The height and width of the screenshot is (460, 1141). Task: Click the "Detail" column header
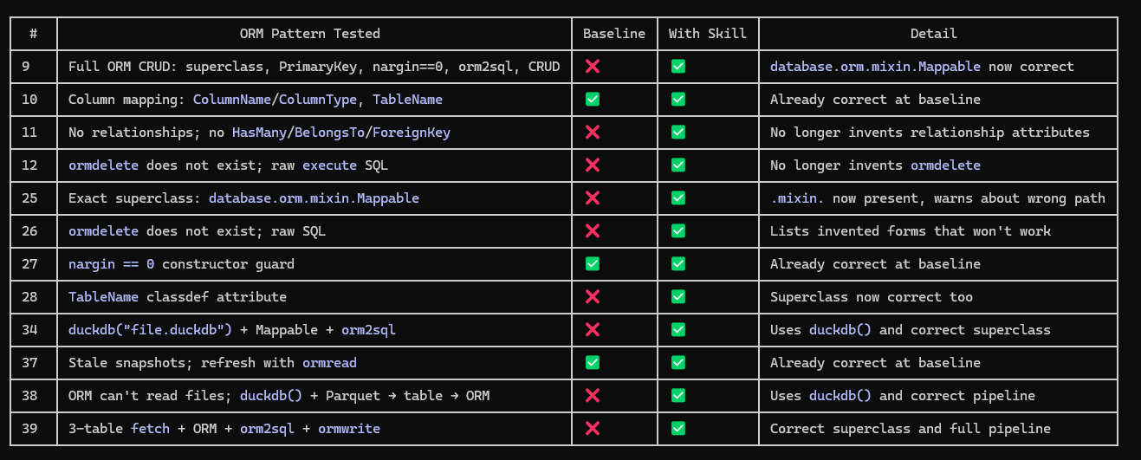coord(933,34)
